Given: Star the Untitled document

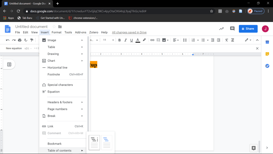Looking at the screenshot, I should (x=54, y=27).
